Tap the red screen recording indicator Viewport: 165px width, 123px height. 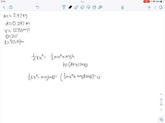[146, 2]
